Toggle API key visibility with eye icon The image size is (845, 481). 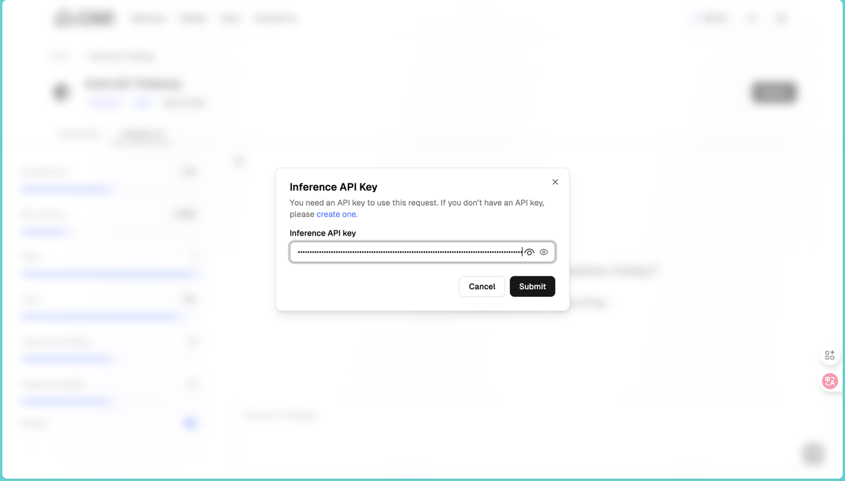point(544,252)
